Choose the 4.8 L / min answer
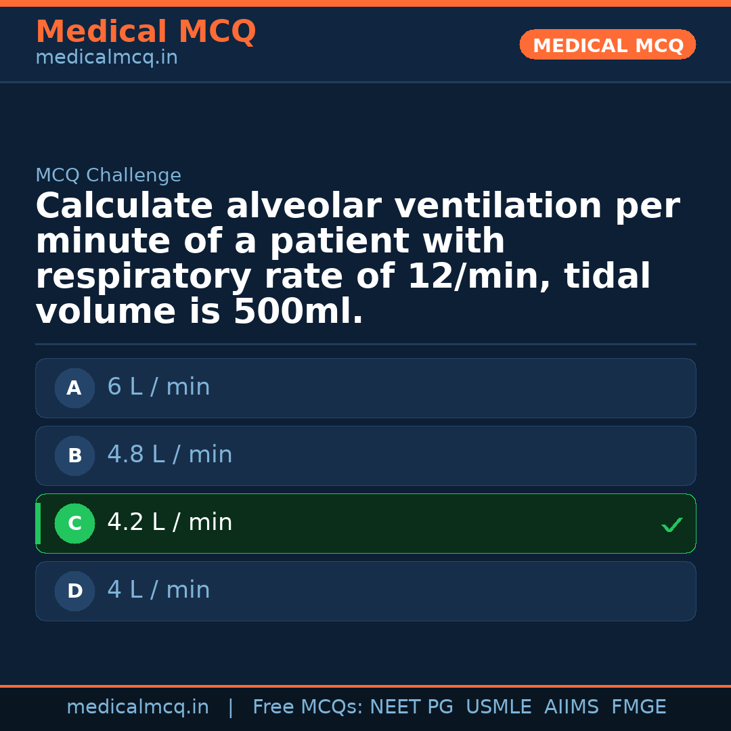Viewport: 731px width, 731px height. coord(169,455)
